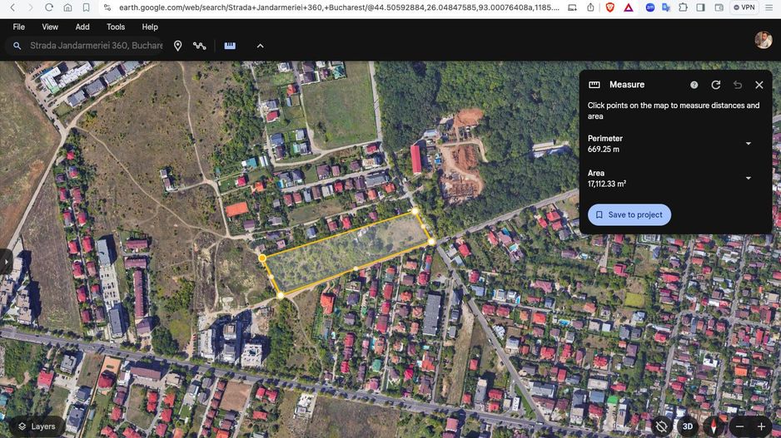Bookmark this page in the browser
The image size is (781, 438).
click(86, 7)
